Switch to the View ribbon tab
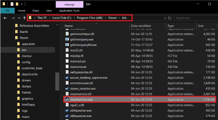The width and height of the screenshot is (218, 120). coord(49,11)
